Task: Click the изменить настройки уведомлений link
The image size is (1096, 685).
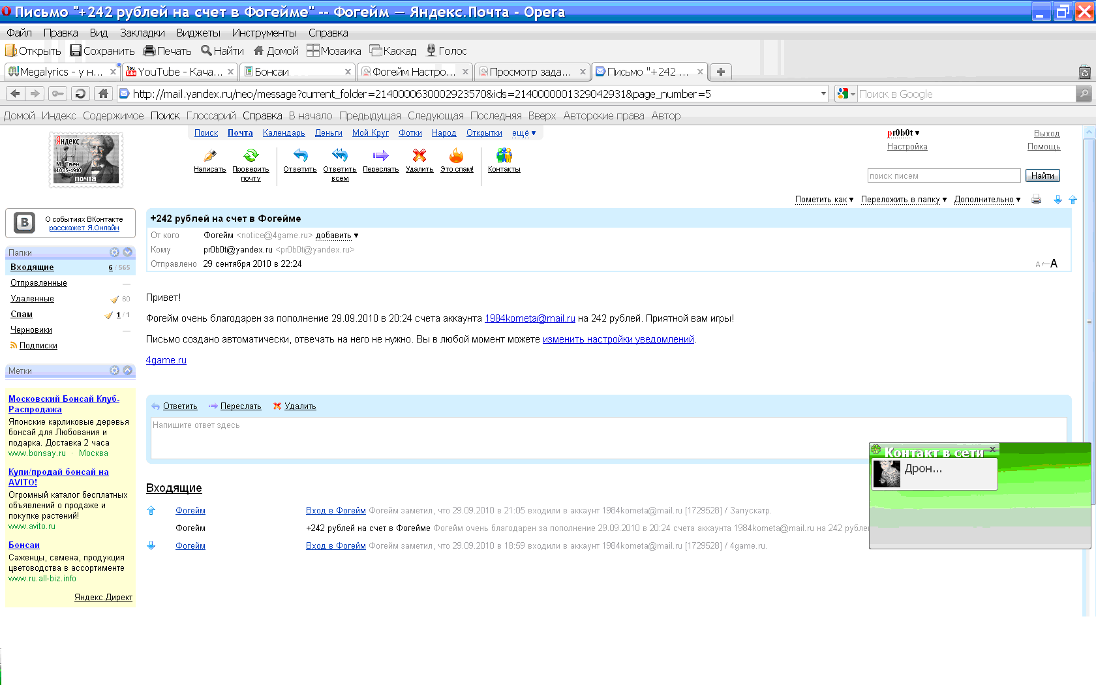Action: click(618, 339)
